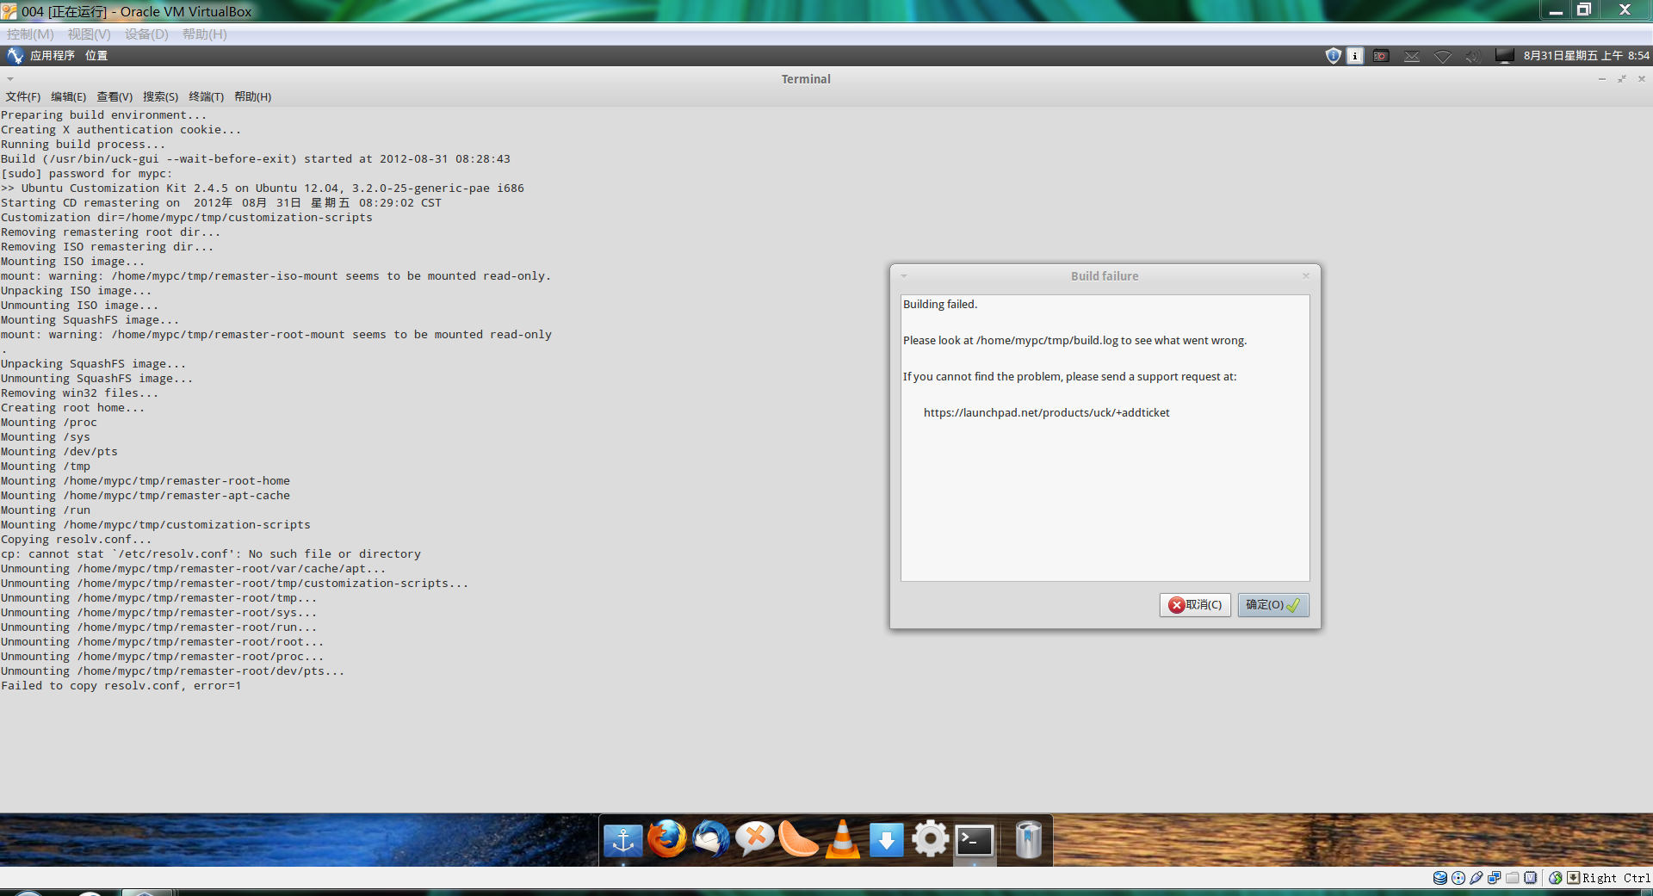The width and height of the screenshot is (1653, 896).
Task: Open VirtualBox 设备(D) menu
Action: point(146,34)
